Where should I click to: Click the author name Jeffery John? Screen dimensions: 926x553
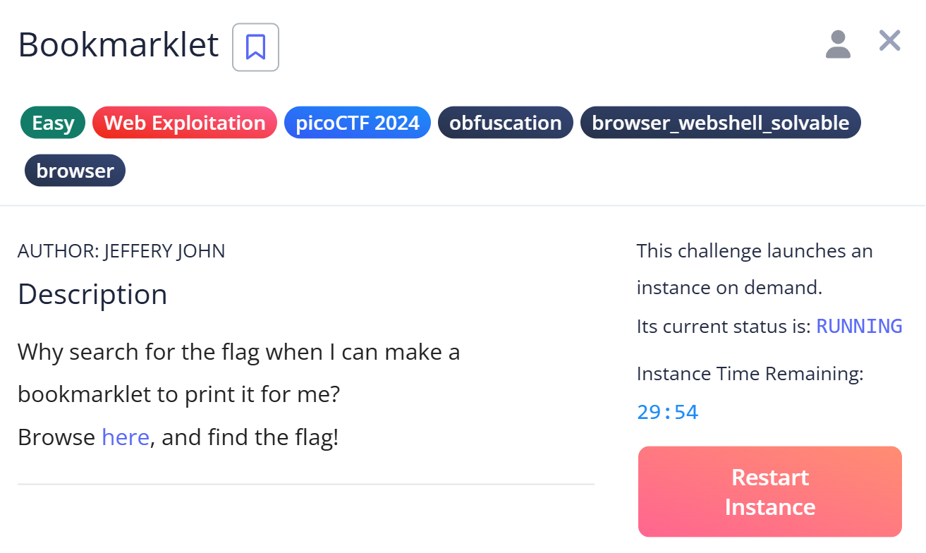click(x=164, y=251)
